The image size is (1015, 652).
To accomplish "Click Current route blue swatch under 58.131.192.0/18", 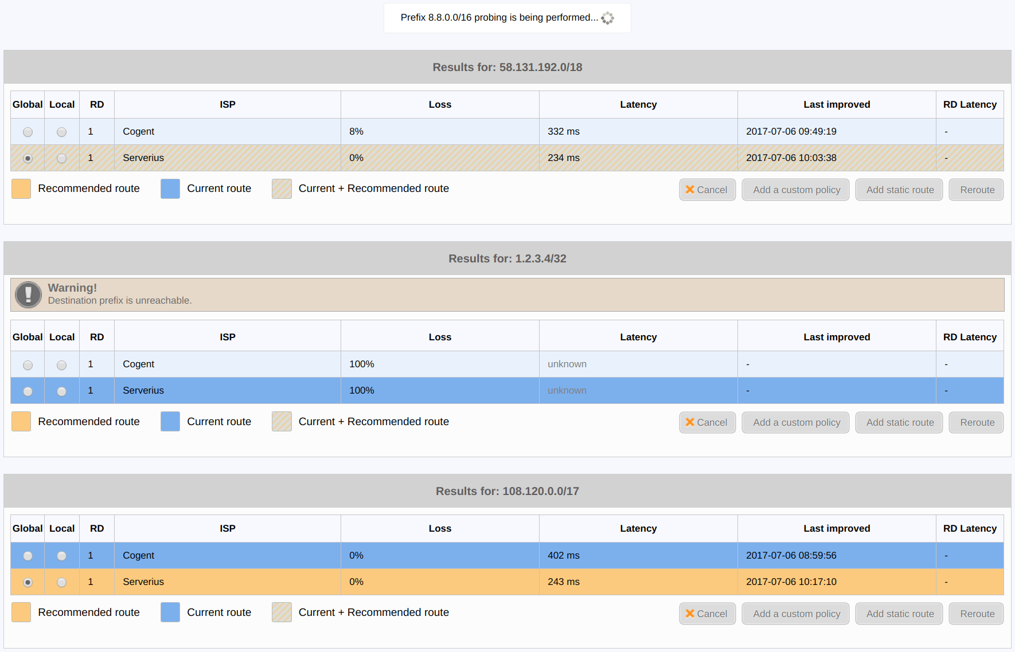I will [170, 188].
